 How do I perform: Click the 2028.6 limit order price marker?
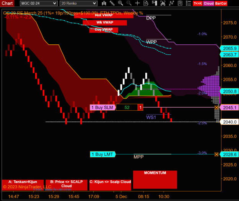229,155
